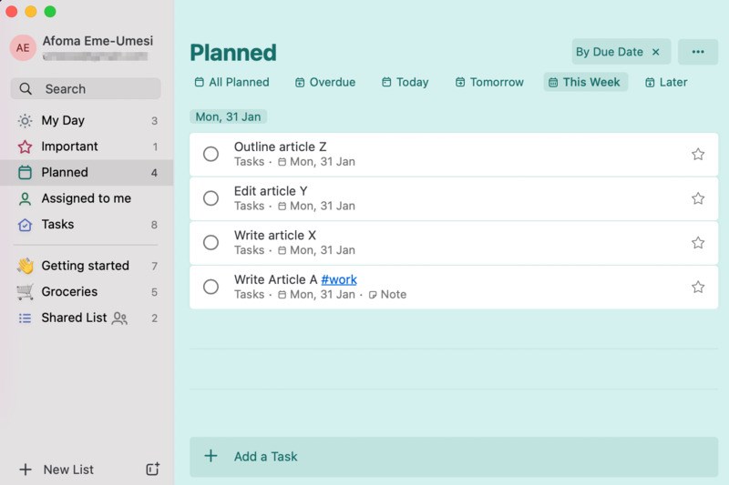Complete the Outline article Z task

[x=210, y=154]
